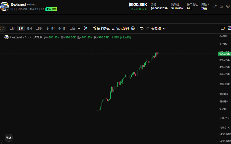The height and width of the screenshot is (144, 231).
Task: Click the TradingView logo
Action: [9, 138]
